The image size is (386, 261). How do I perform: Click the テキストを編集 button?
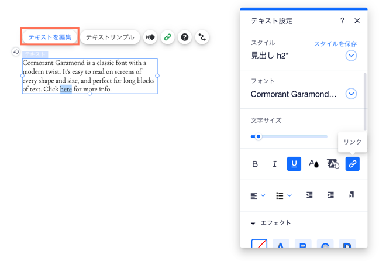[50, 37]
